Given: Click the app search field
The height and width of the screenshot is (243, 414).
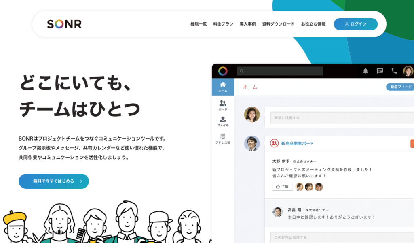Looking at the screenshot, I should tap(280, 71).
